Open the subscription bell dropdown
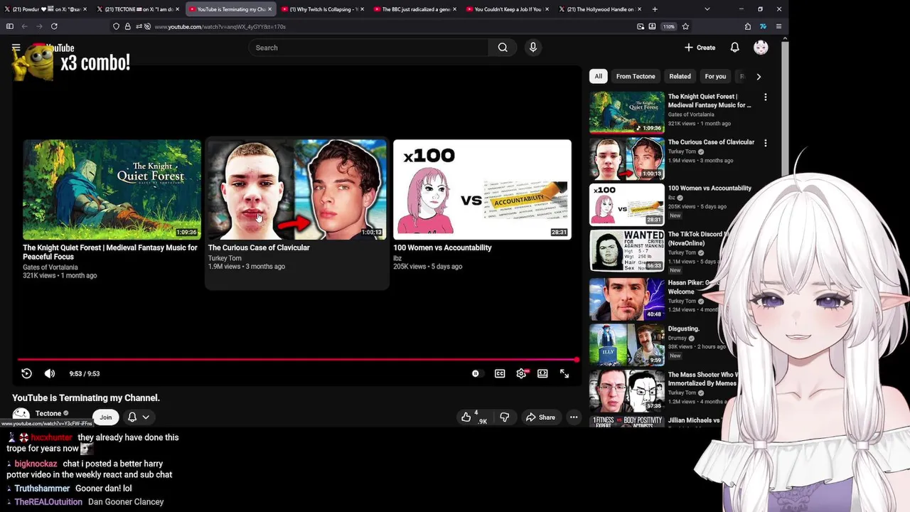This screenshot has width=910, height=512. pyautogui.click(x=138, y=417)
